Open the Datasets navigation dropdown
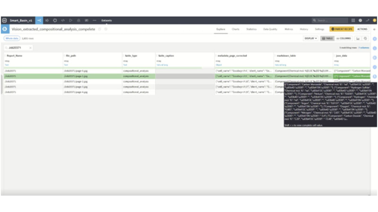This screenshot has height=212, width=378. coord(107,20)
